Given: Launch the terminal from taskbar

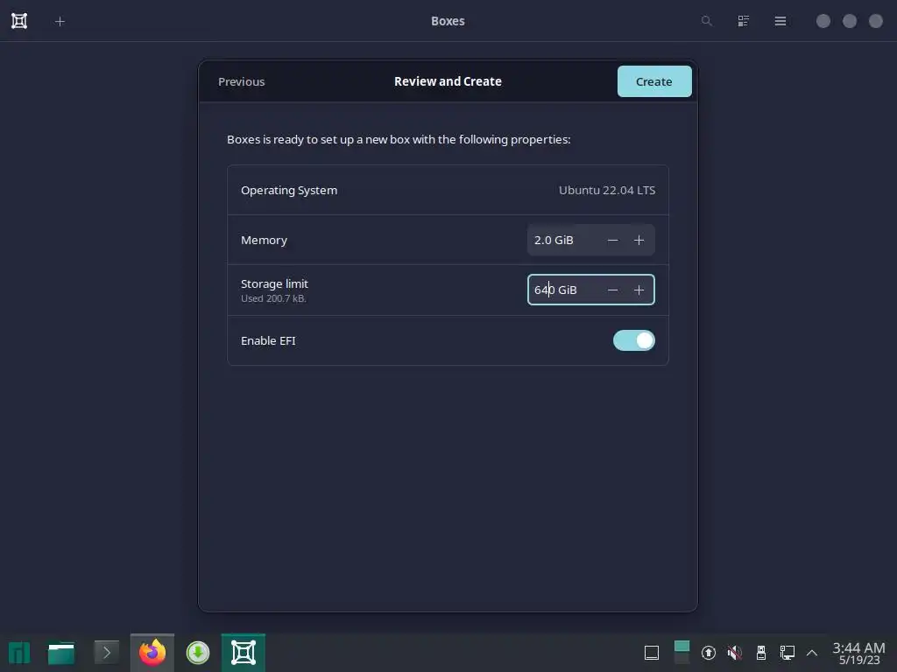Looking at the screenshot, I should [x=106, y=653].
